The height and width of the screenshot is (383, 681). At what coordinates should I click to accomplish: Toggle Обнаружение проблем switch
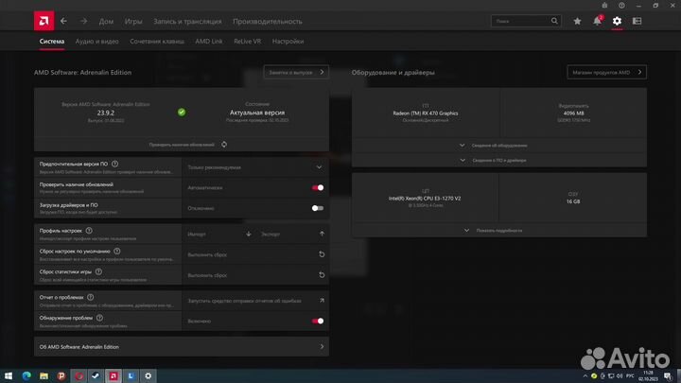click(318, 321)
